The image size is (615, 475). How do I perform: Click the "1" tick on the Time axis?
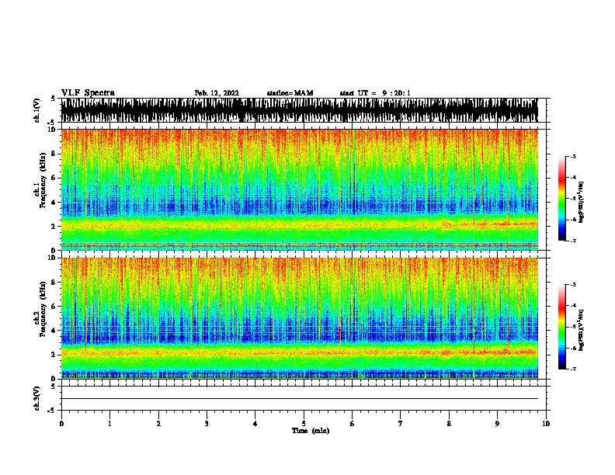(x=109, y=424)
